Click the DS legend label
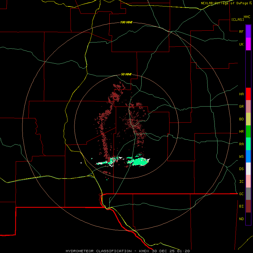The image size is (253, 253). click(241, 169)
